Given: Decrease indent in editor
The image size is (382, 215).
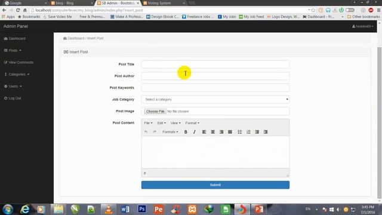Looking at the screenshot, I should (257, 132).
